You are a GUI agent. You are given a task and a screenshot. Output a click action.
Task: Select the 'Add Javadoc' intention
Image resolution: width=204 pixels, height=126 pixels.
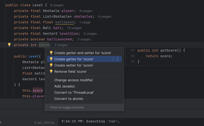coord(65,86)
